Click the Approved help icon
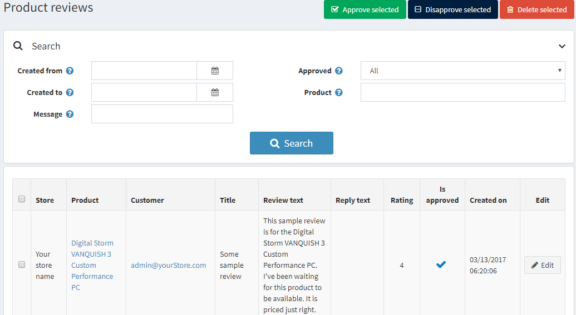 click(x=339, y=71)
